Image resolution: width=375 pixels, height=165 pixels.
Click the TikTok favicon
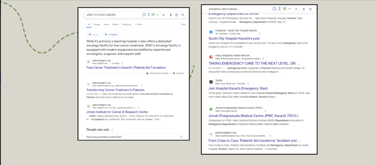click(211, 82)
